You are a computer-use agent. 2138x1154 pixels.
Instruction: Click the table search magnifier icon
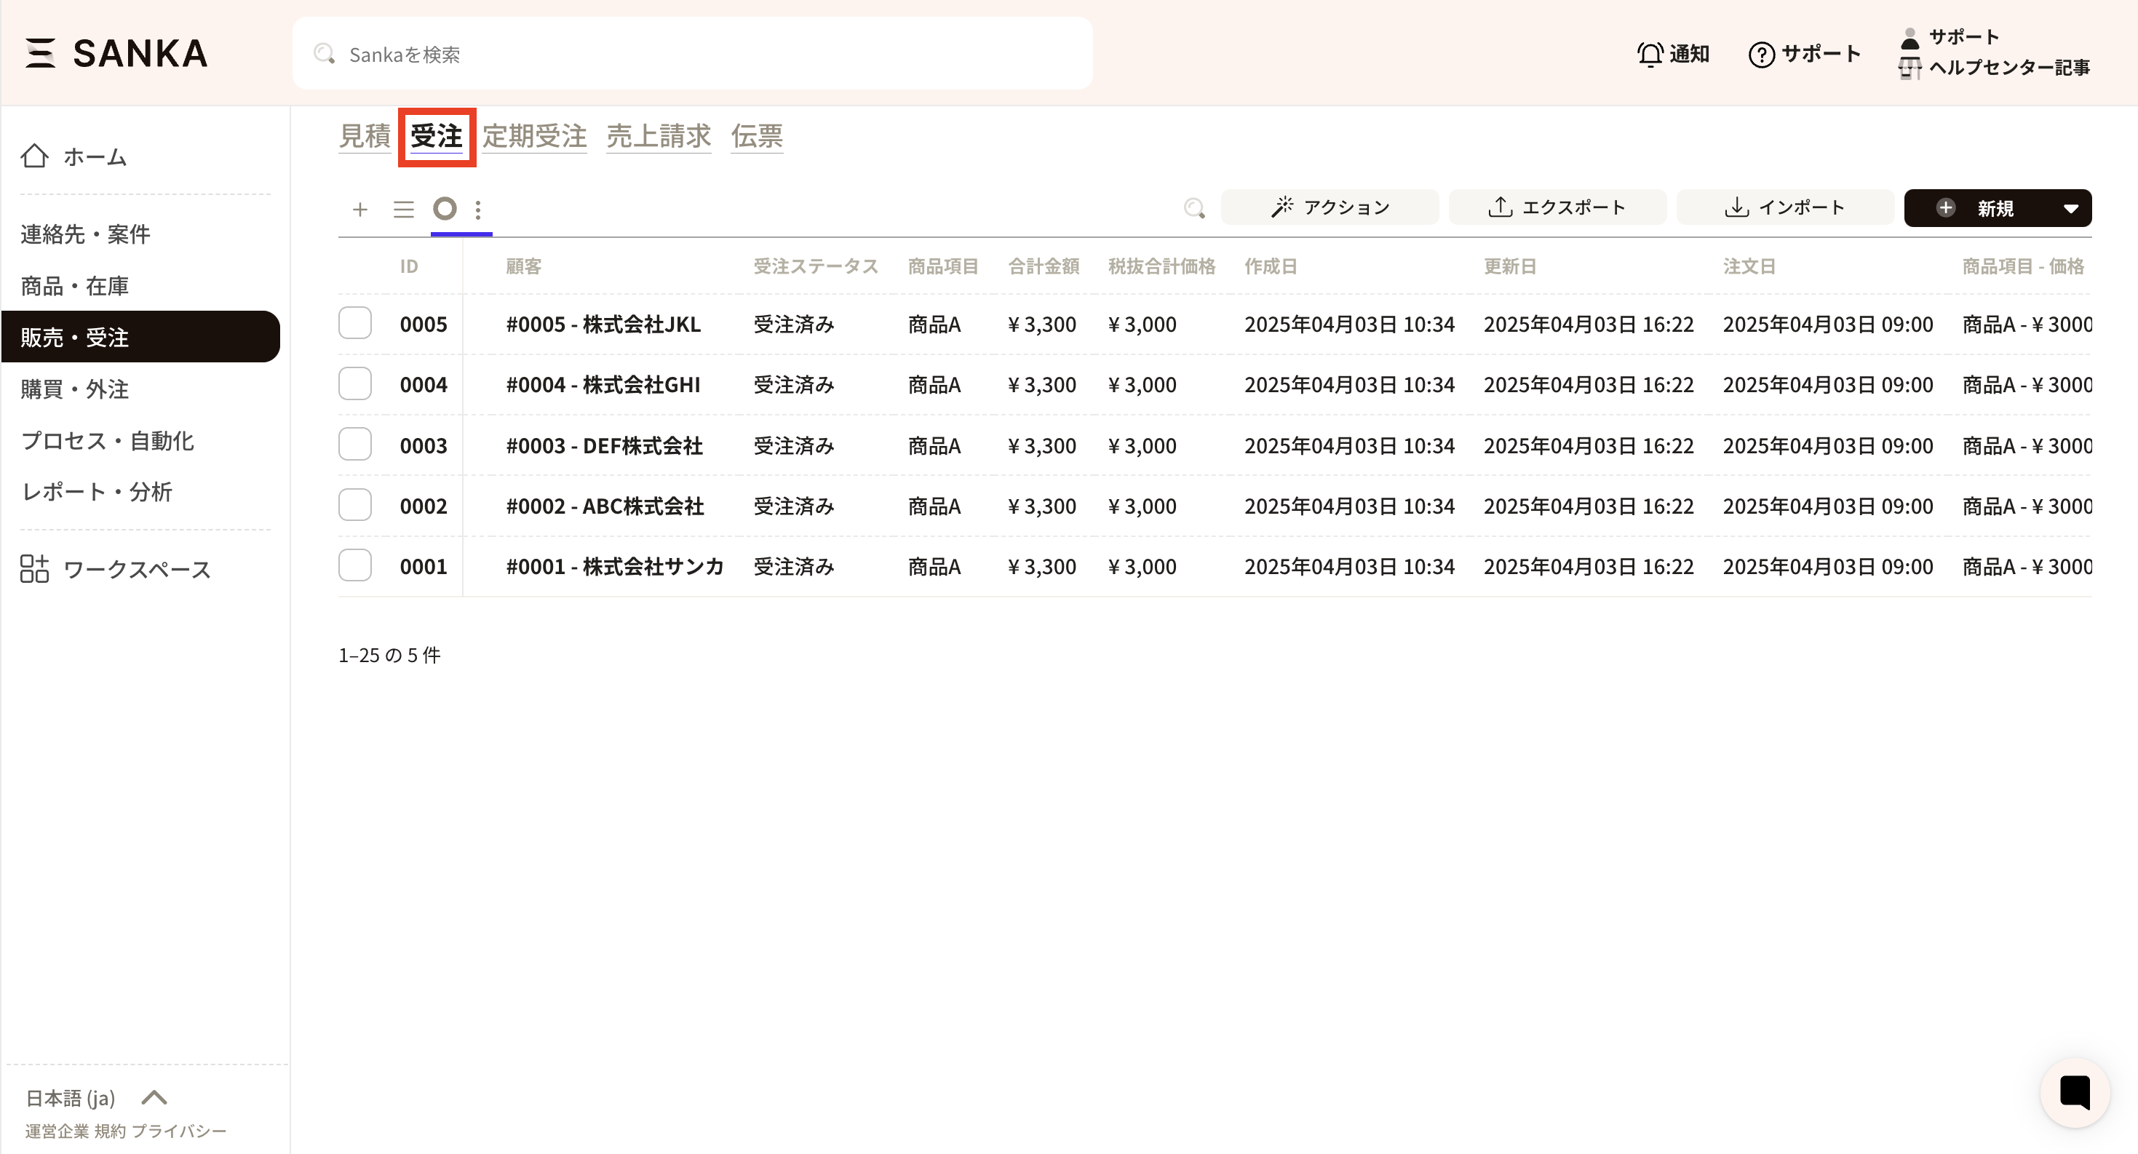(x=1193, y=208)
